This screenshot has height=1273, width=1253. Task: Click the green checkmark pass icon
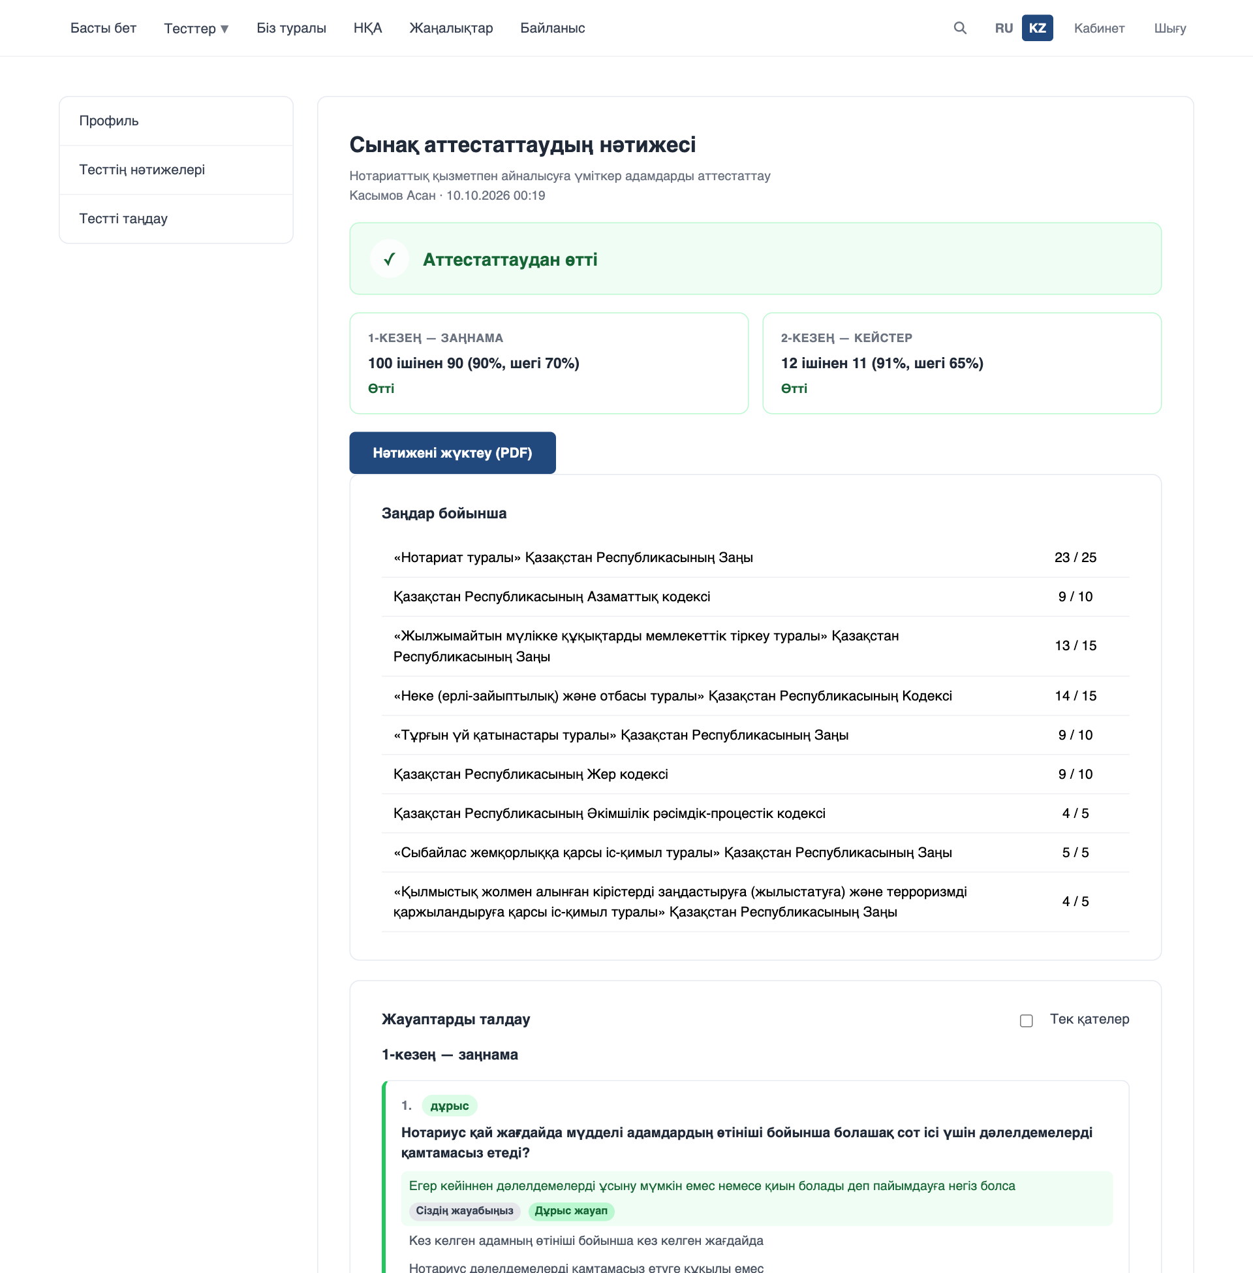coord(389,259)
